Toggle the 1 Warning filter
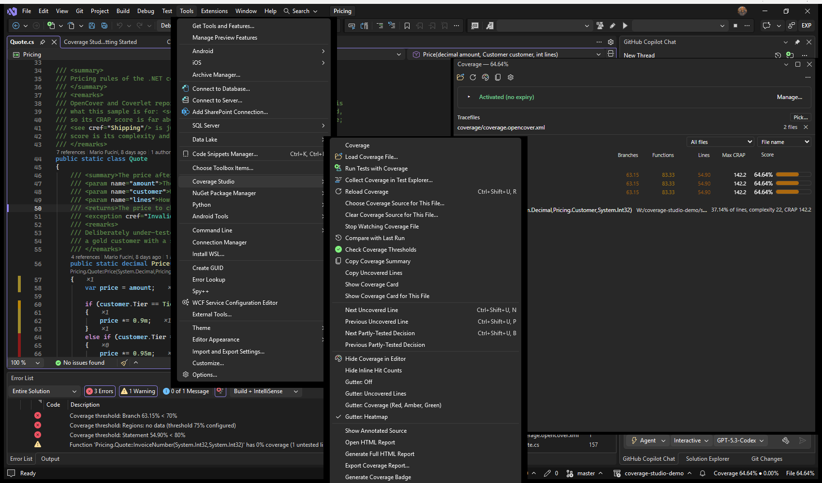The width and height of the screenshot is (822, 483). [x=138, y=391]
